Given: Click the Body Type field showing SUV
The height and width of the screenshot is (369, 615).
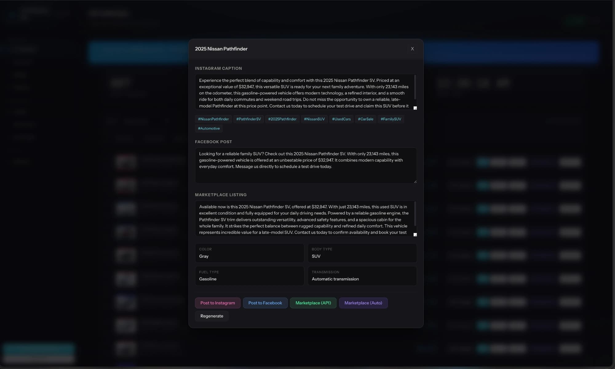Looking at the screenshot, I should pyautogui.click(x=362, y=253).
